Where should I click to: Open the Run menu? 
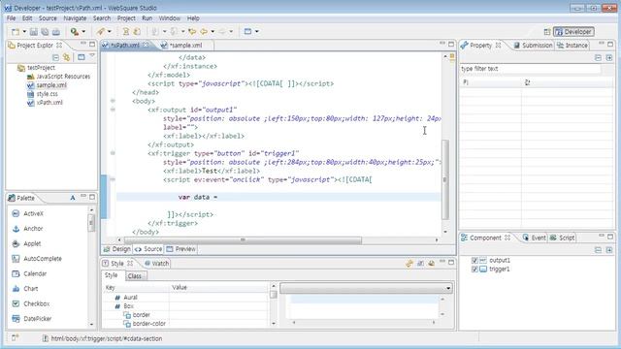pyautogui.click(x=147, y=18)
